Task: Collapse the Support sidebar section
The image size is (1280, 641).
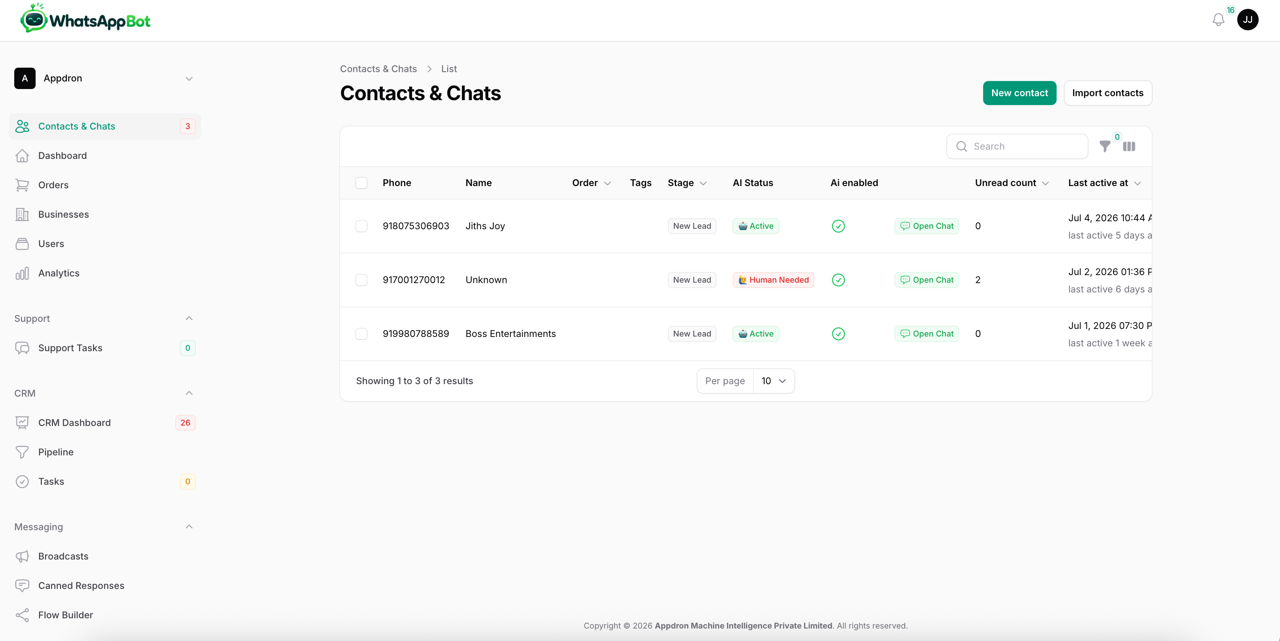Action: pos(189,319)
